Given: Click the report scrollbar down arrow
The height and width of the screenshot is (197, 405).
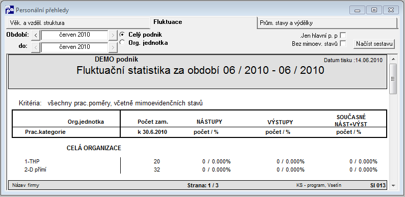Looking at the screenshot, I should click(x=393, y=185).
